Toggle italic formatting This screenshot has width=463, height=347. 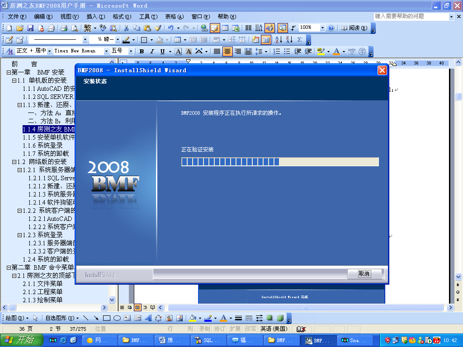[152, 52]
